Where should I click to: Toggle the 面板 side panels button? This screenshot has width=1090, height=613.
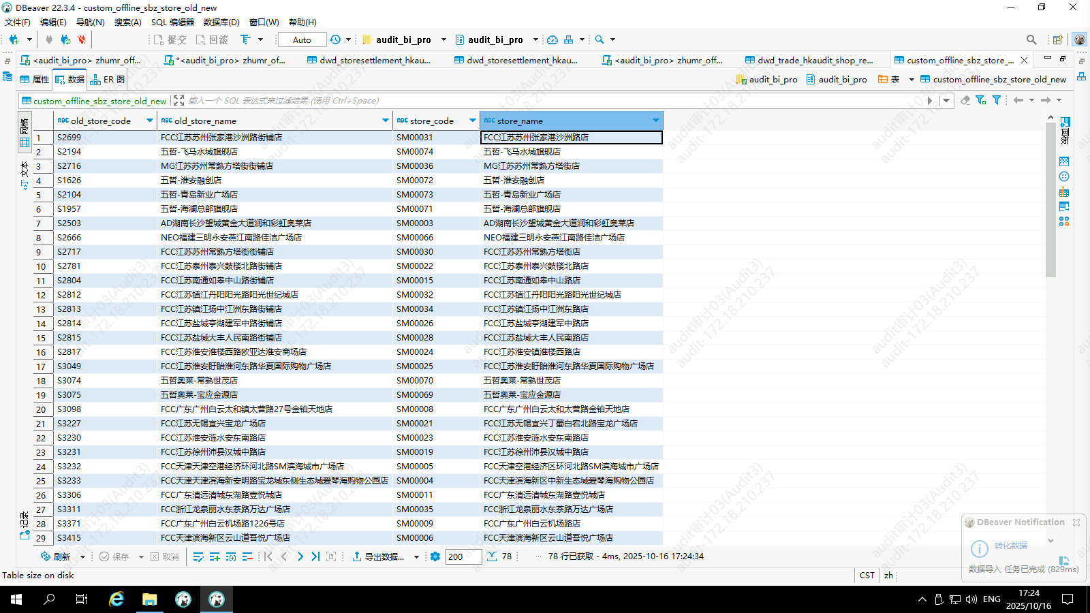(1065, 129)
